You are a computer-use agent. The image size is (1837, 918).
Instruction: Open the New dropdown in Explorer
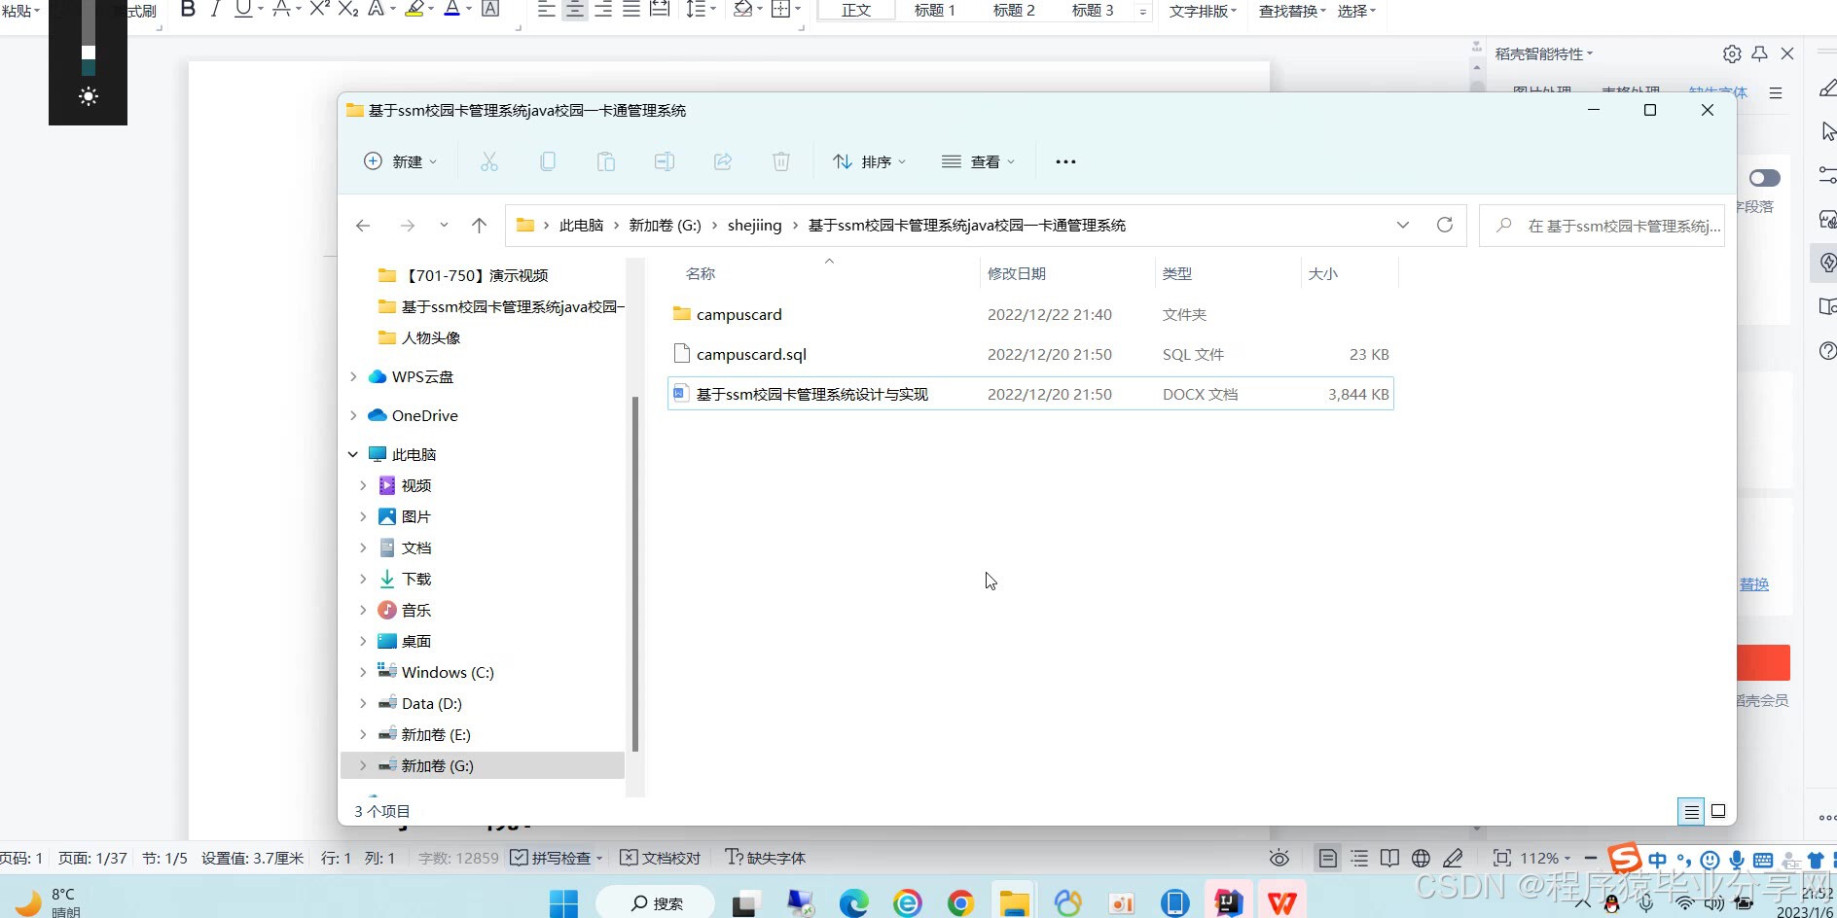click(x=400, y=161)
